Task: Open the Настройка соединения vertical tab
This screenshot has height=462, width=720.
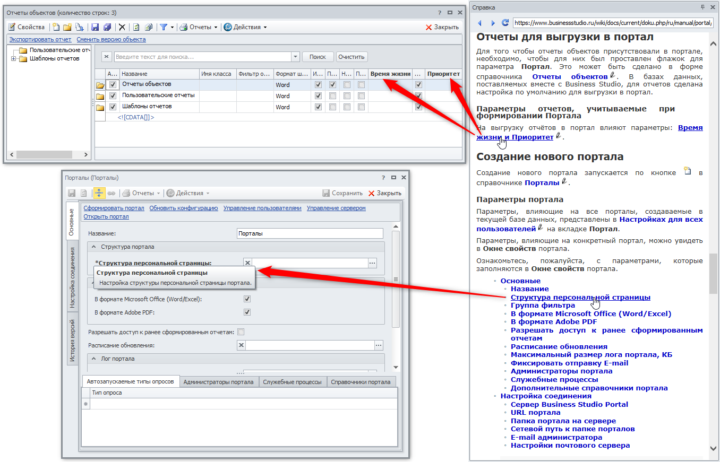Action: pos(72,277)
